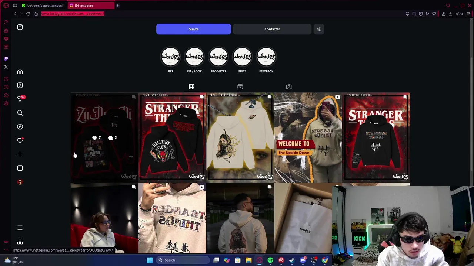Open the dashboard chart icon in sidebar

[20, 168]
